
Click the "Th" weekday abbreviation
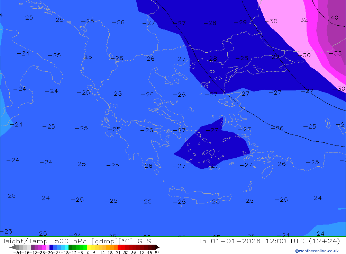(x=202, y=241)
